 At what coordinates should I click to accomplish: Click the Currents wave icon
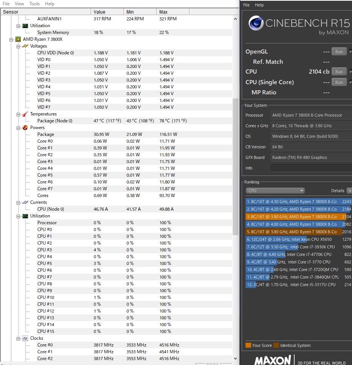pyautogui.click(x=25, y=202)
